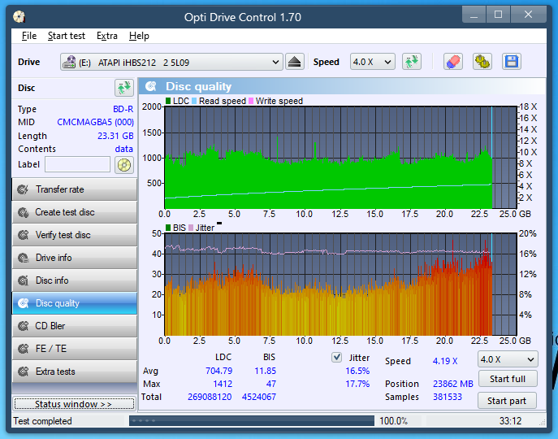This screenshot has width=558, height=439.
Task: Click the save floppy disk icon
Action: (x=512, y=62)
